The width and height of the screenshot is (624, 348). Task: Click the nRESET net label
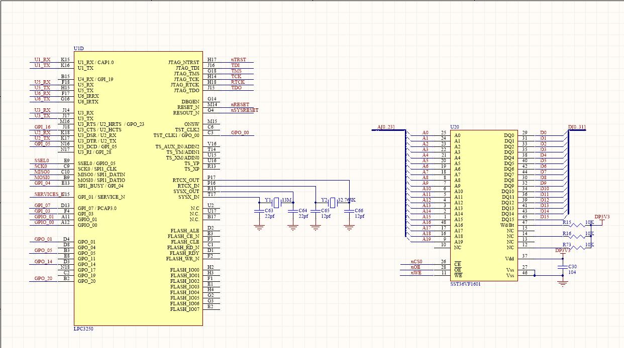(x=240, y=105)
